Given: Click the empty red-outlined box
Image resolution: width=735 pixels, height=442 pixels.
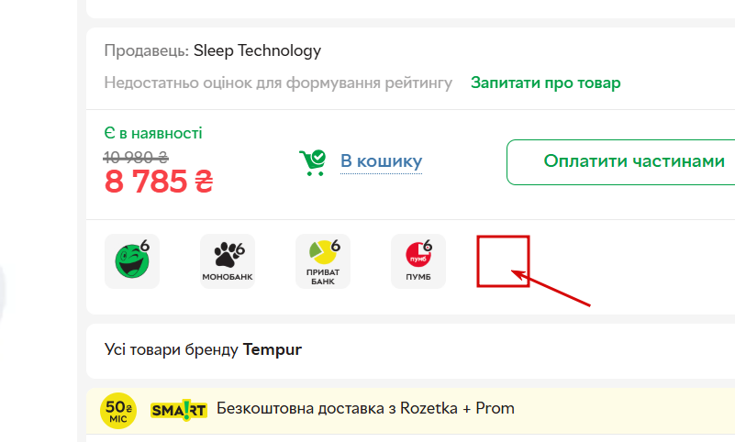Looking at the screenshot, I should pyautogui.click(x=503, y=261).
